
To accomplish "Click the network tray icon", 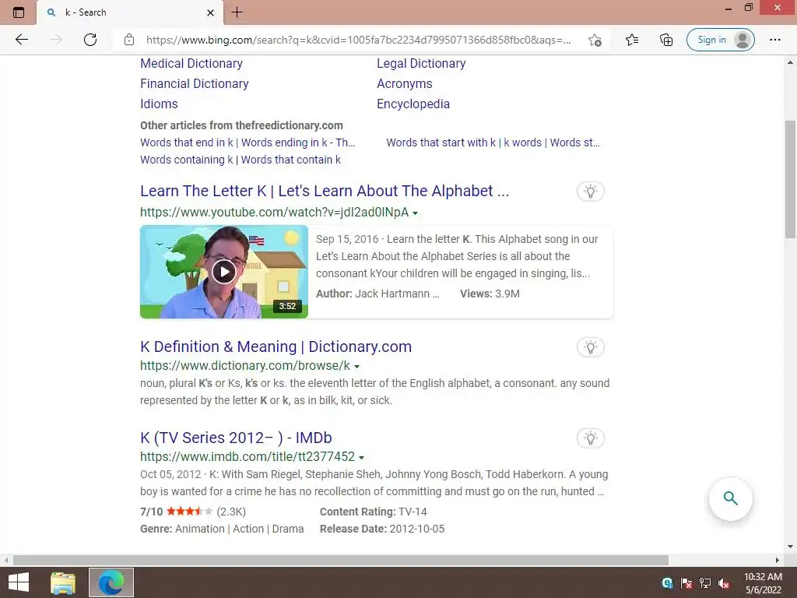I will [x=705, y=583].
